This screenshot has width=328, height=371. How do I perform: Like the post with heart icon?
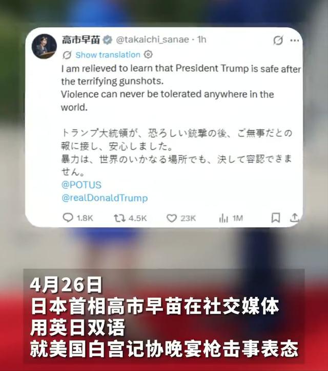172,218
